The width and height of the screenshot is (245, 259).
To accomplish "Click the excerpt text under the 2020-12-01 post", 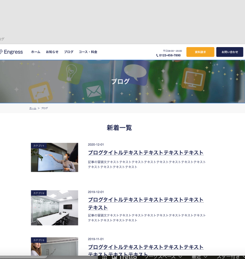I will (x=147, y=164).
